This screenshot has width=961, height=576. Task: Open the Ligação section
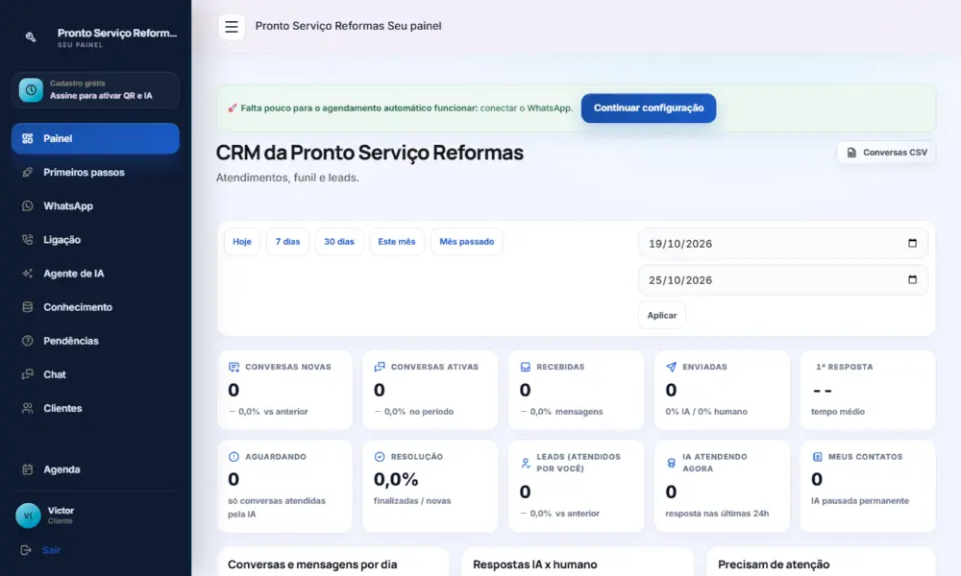[x=95, y=239]
